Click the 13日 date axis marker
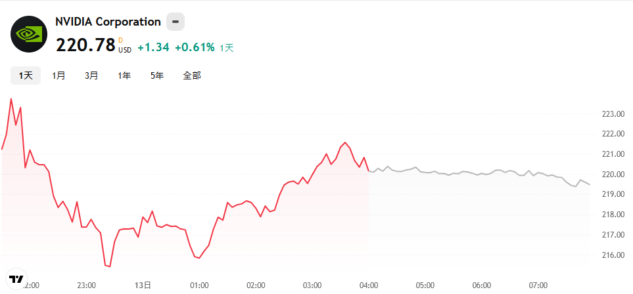The width and height of the screenshot is (633, 294). coord(143,285)
